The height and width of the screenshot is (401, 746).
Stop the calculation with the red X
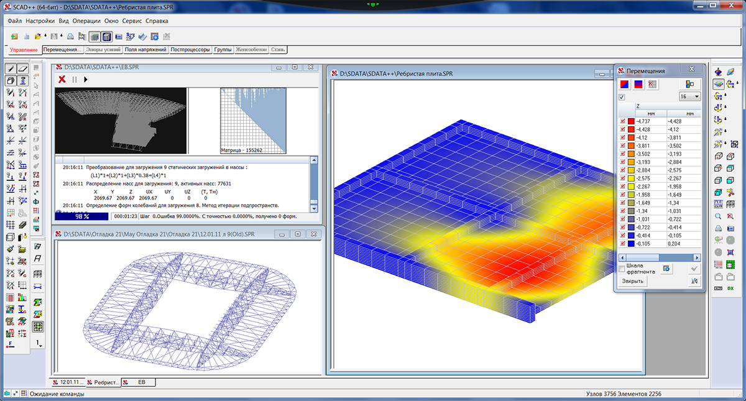pos(62,80)
